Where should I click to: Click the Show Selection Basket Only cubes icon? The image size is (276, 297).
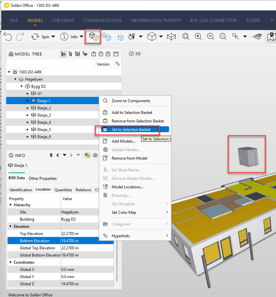(93, 36)
